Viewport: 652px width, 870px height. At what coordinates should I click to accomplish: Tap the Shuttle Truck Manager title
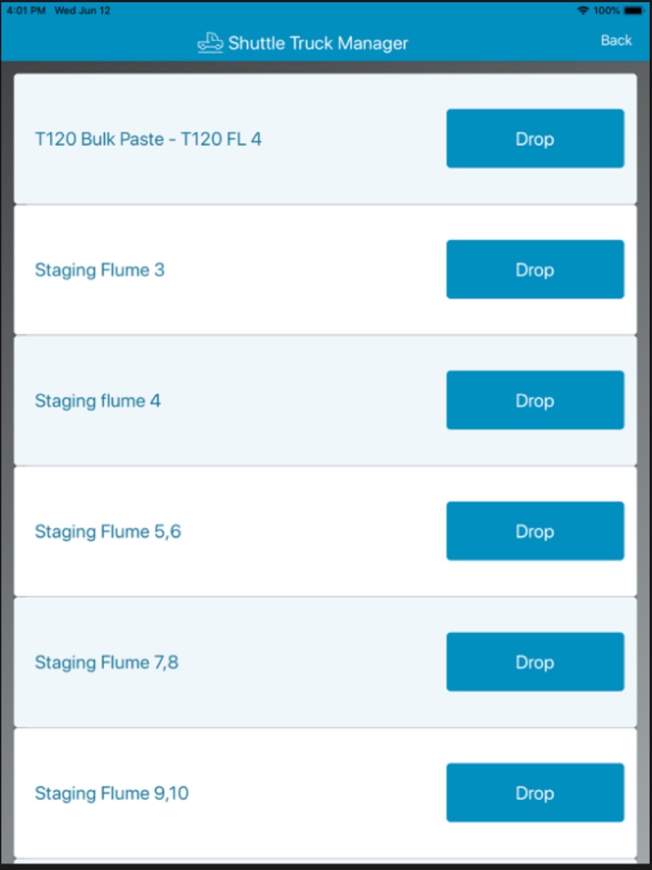pos(318,43)
